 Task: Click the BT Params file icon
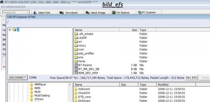pos(76,65)
